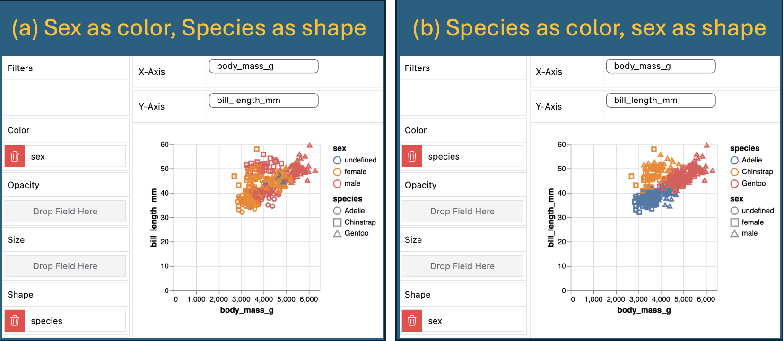Open the X-Axis body_mass_g field selector

coord(263,66)
